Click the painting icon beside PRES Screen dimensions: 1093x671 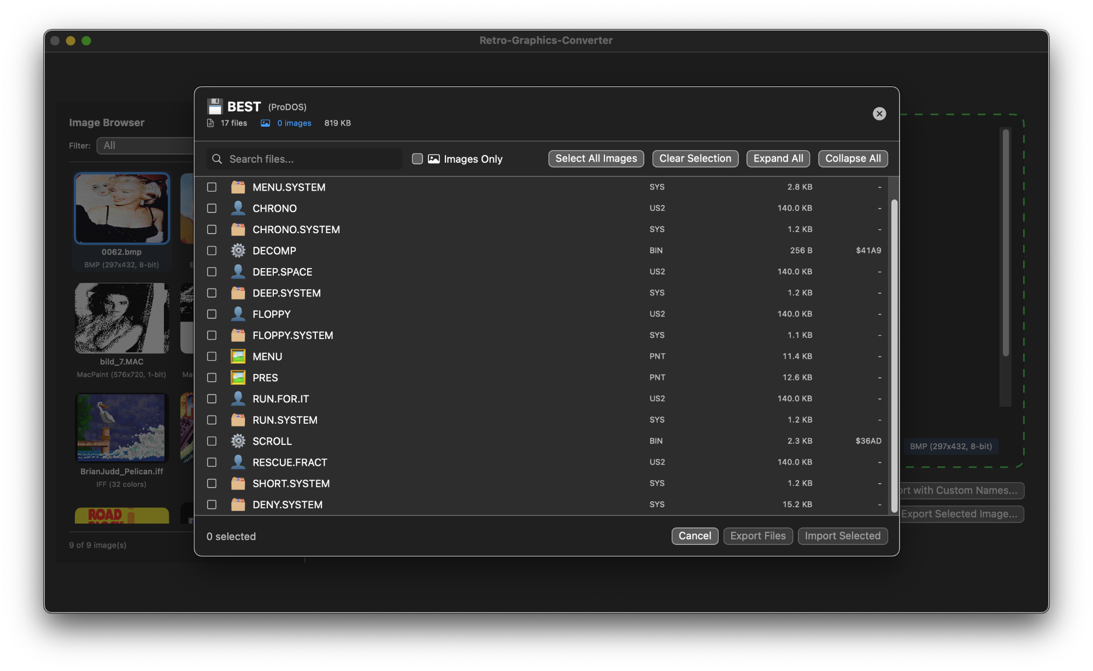pos(238,377)
